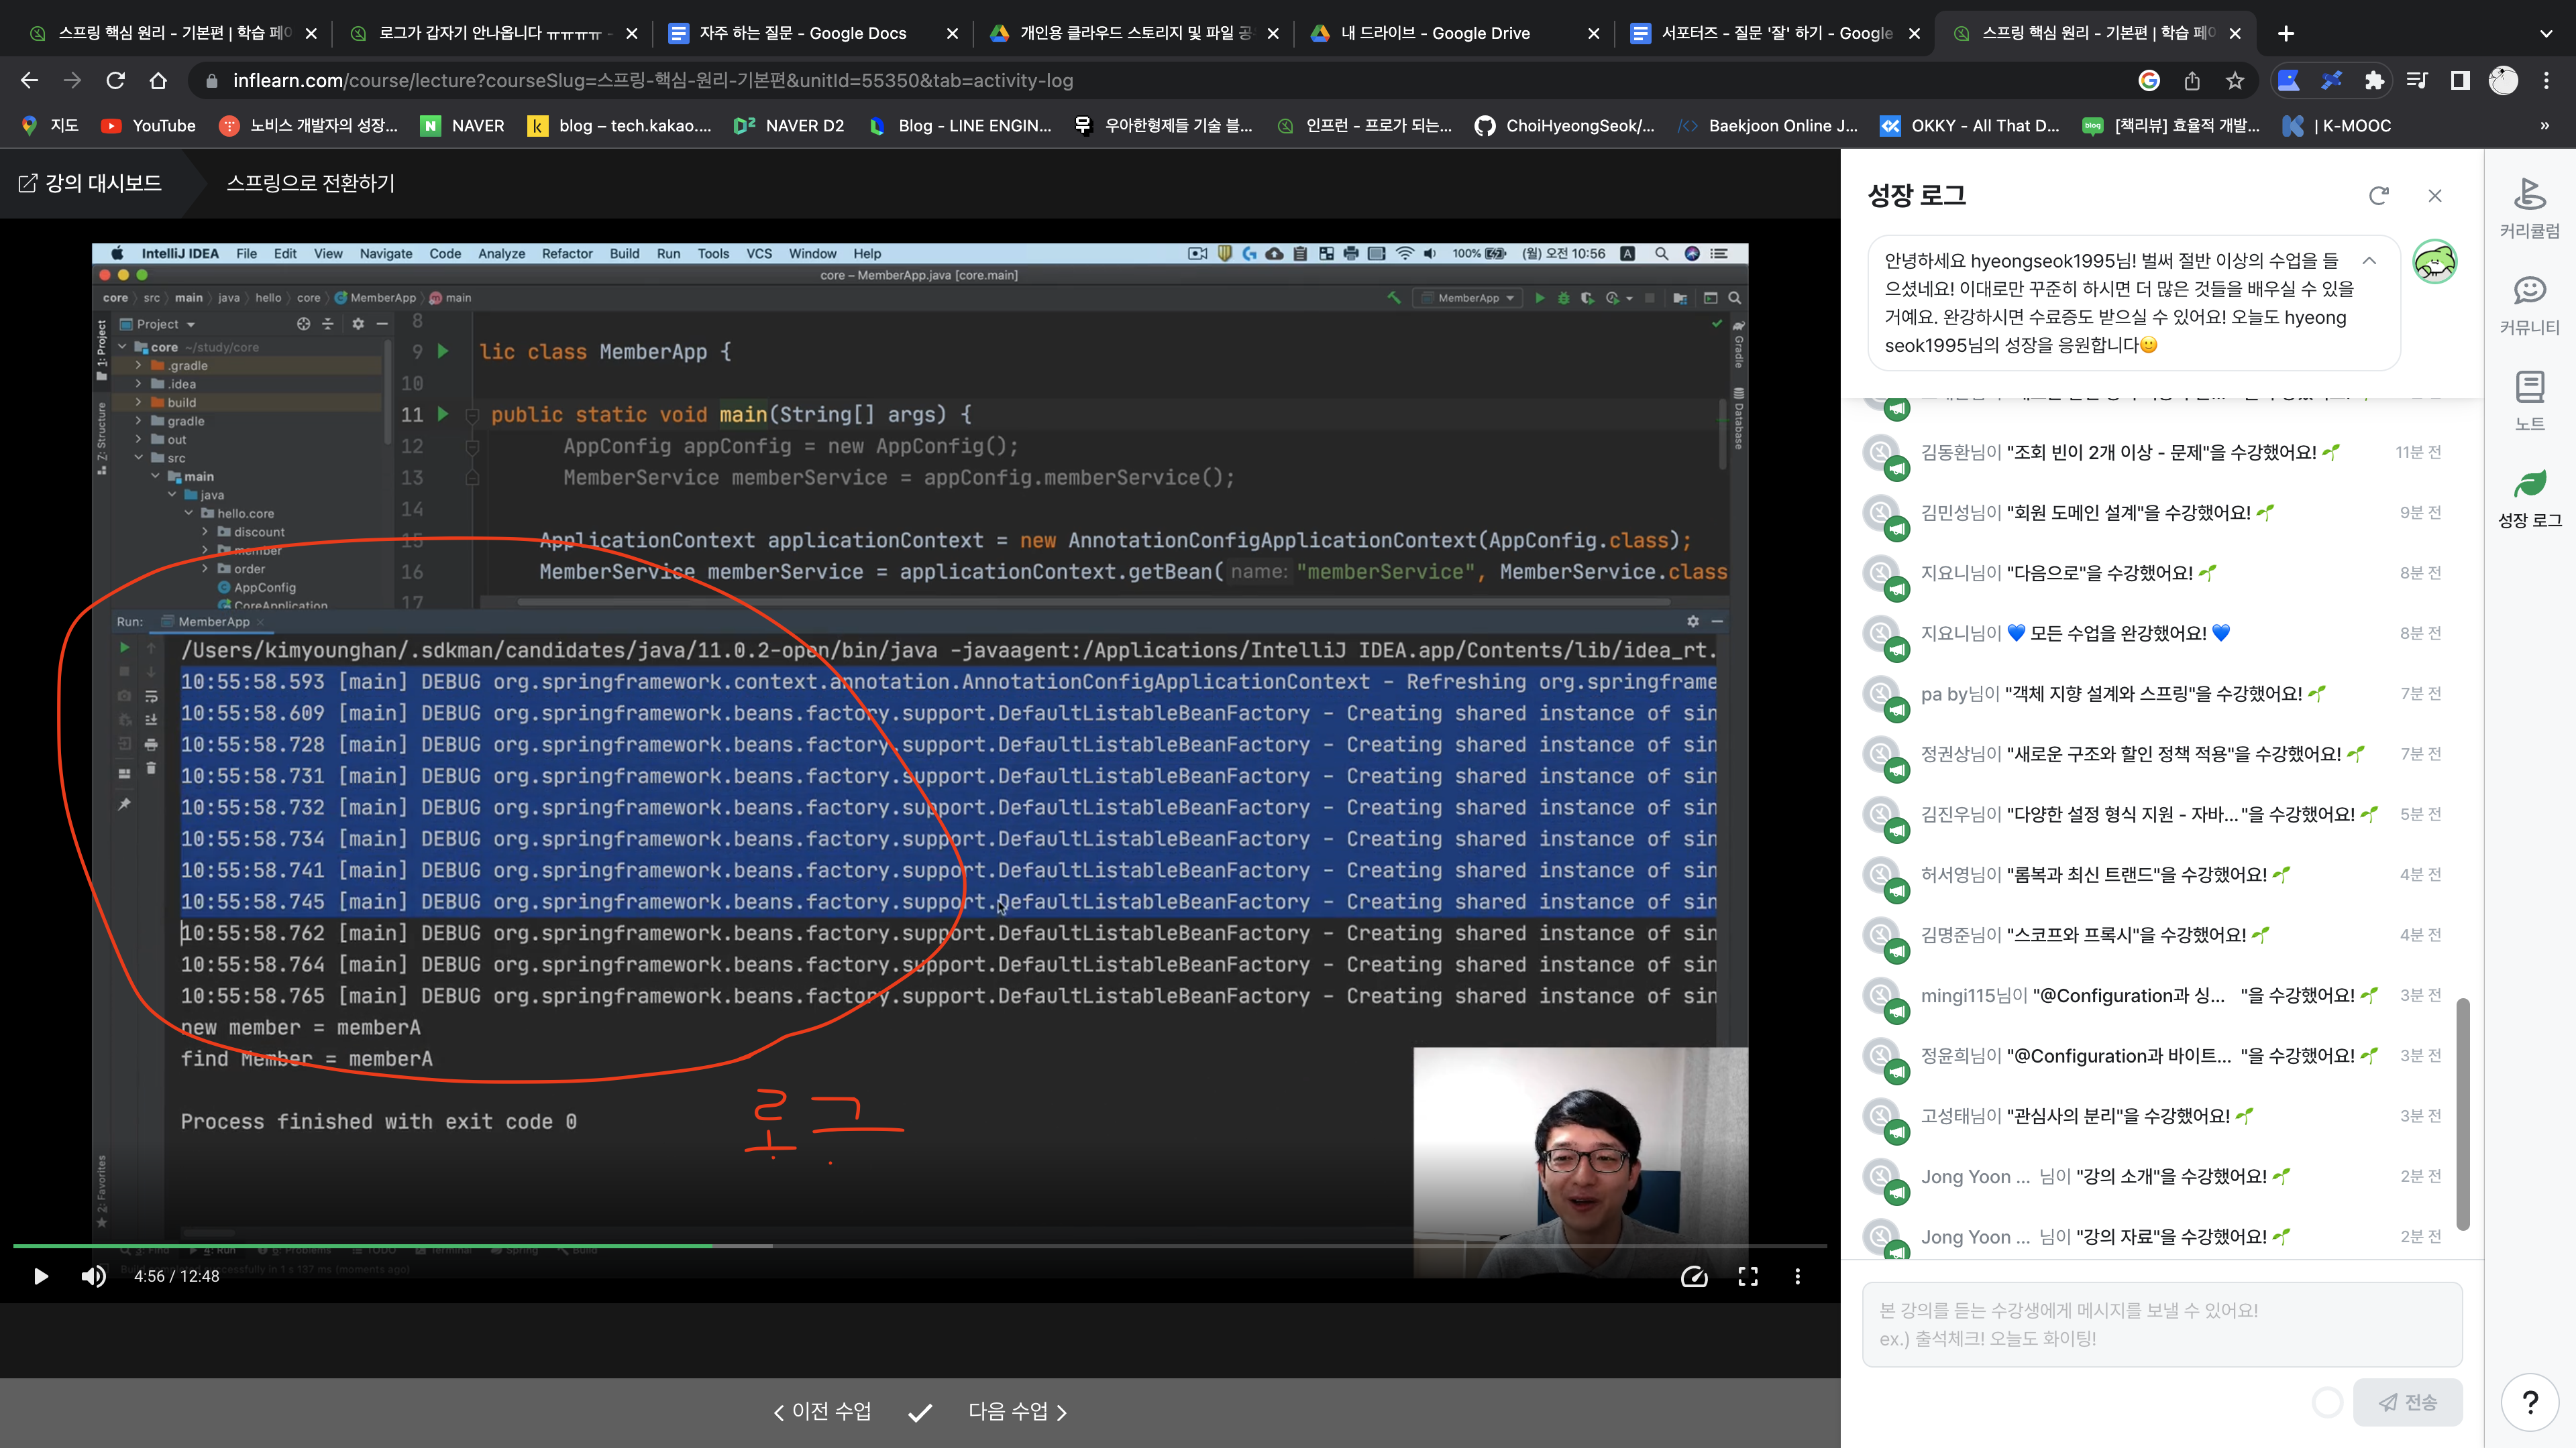
Task: Close the 내 드라이브 tab
Action: (x=1594, y=33)
